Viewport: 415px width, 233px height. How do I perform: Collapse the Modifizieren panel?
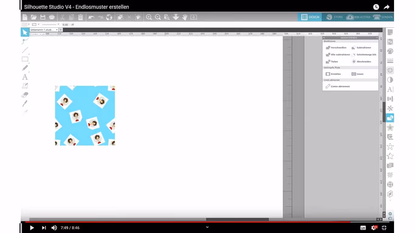coord(324,38)
